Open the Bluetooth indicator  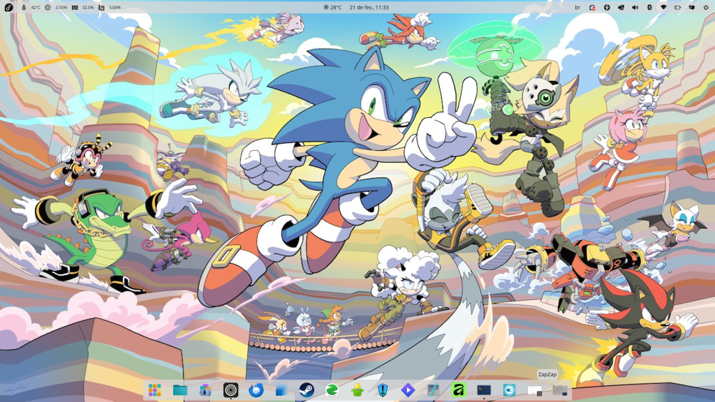649,7
